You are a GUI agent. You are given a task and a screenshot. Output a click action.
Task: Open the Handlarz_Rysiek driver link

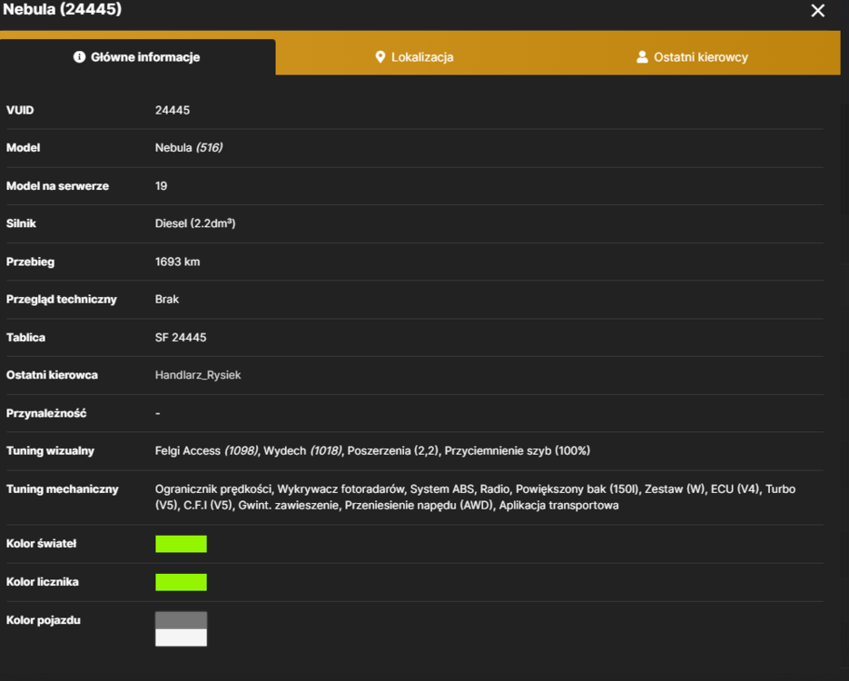(x=198, y=375)
